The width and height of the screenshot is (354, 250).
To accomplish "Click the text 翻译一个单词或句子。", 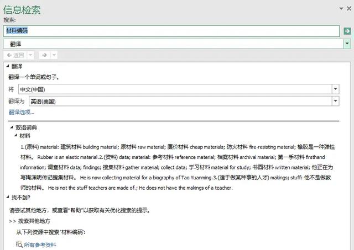I will click(x=34, y=77).
